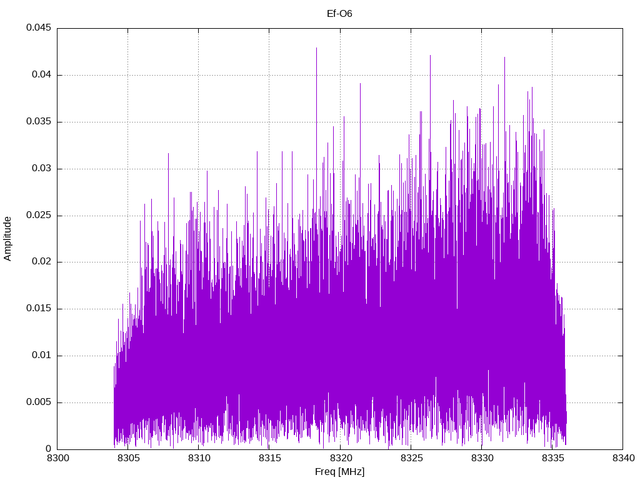Click the 0.04 y-axis tick label
Viewport: 640px width, 480px height.
tap(42, 75)
